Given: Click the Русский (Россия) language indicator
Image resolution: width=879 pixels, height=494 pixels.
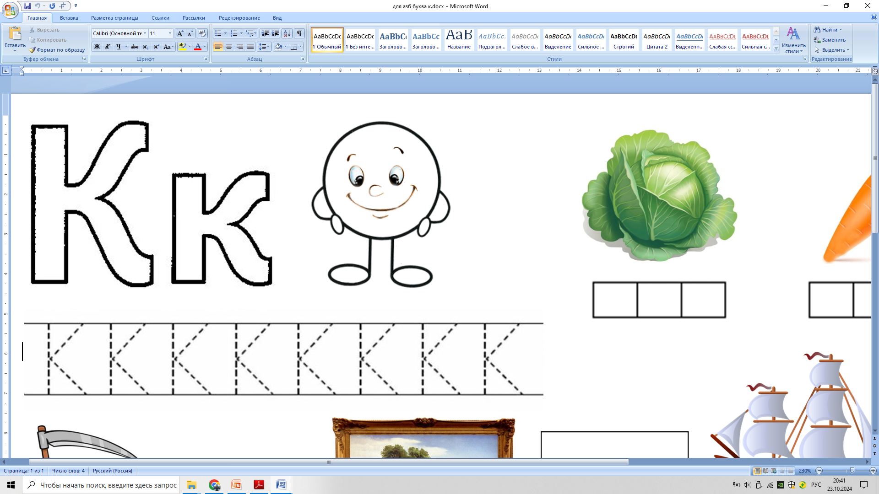Looking at the screenshot, I should [x=113, y=471].
